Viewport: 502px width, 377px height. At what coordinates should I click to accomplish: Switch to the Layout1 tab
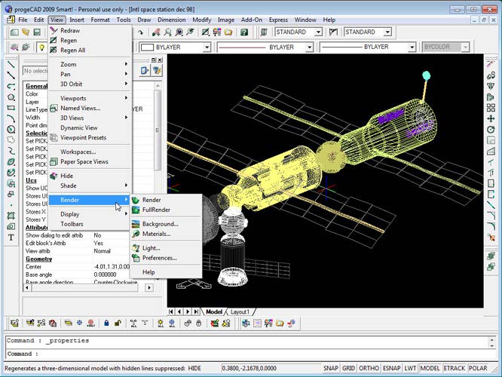coord(240,311)
